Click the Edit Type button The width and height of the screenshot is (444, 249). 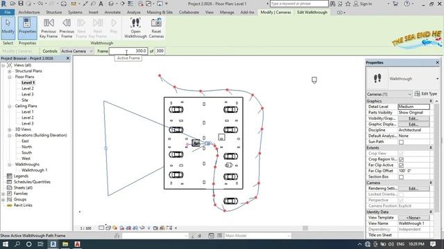pos(426,94)
